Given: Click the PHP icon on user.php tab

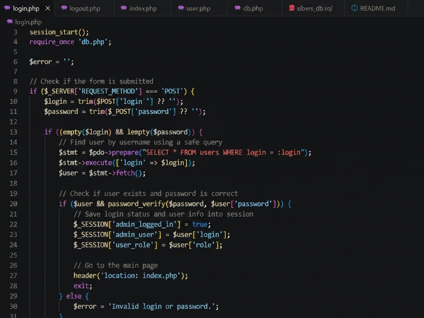Looking at the screenshot, I should click(181, 8).
